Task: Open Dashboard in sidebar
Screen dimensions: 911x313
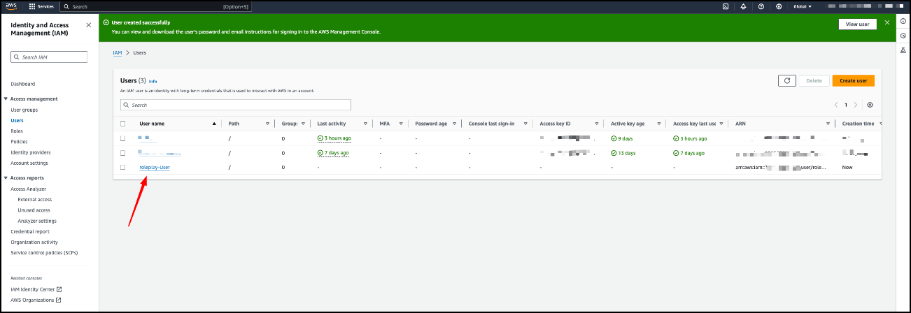Action: (x=23, y=84)
